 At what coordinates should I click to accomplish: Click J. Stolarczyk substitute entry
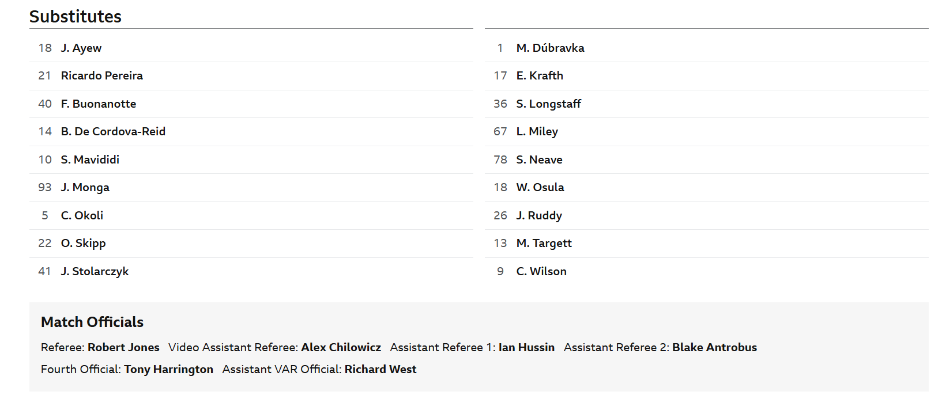251,271
